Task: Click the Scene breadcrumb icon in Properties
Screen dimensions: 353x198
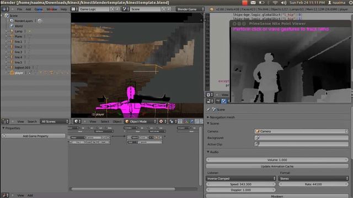Action: 214,109
